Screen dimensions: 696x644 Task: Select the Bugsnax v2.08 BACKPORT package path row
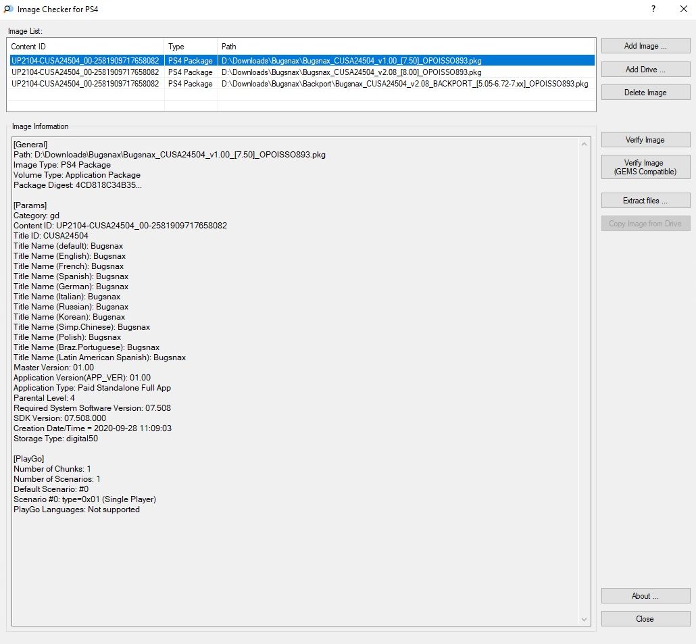(405, 83)
